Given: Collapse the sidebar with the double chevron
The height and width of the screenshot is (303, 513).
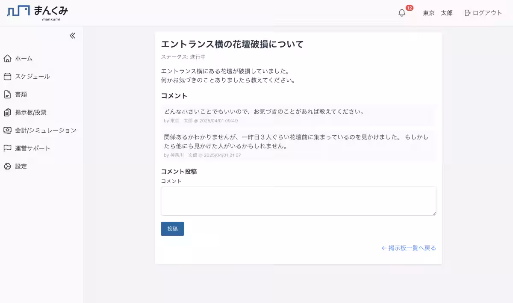Looking at the screenshot, I should 72,36.
